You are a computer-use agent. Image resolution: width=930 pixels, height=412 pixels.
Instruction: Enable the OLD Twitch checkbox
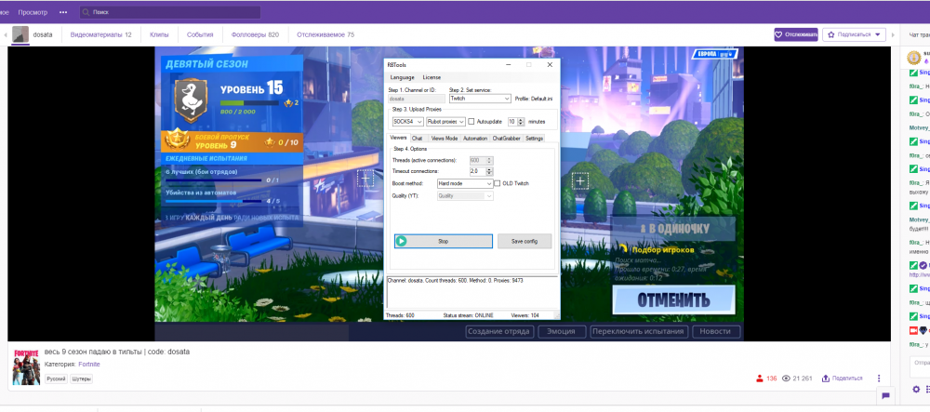[497, 183]
